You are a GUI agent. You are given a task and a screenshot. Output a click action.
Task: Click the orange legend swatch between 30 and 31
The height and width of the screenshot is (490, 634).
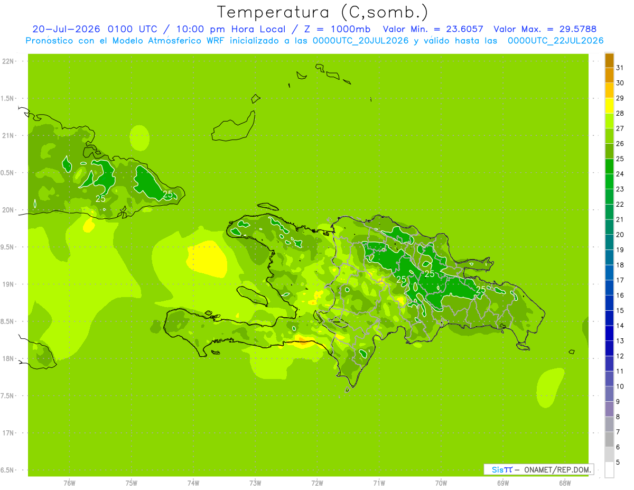(x=609, y=76)
